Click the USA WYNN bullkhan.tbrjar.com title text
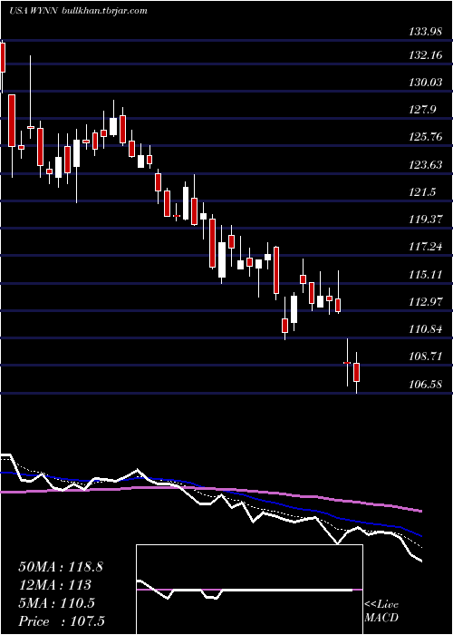This screenshot has height=635, width=453. click(x=78, y=11)
